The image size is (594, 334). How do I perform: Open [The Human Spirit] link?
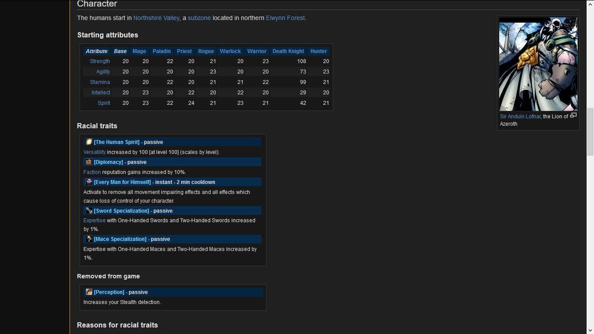click(117, 142)
